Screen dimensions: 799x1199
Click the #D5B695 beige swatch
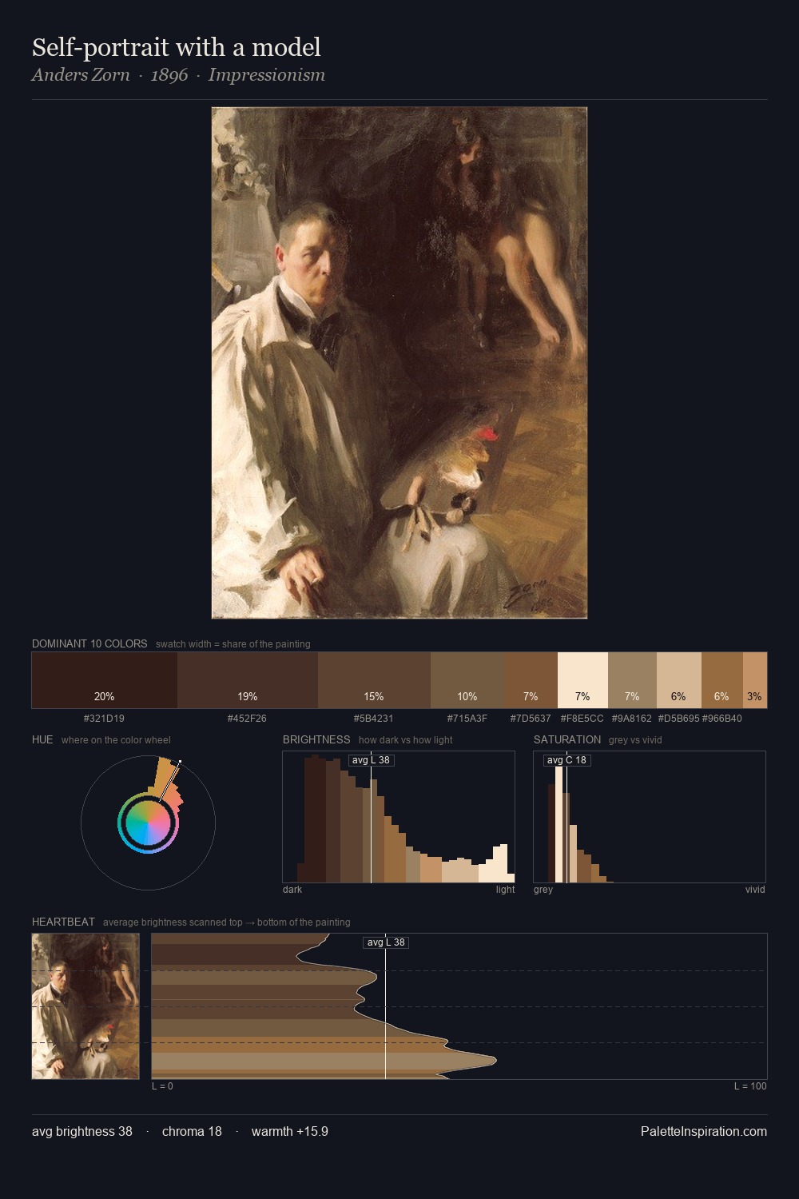678,680
